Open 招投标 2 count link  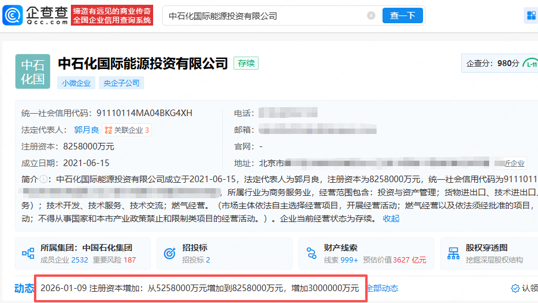coord(196,260)
